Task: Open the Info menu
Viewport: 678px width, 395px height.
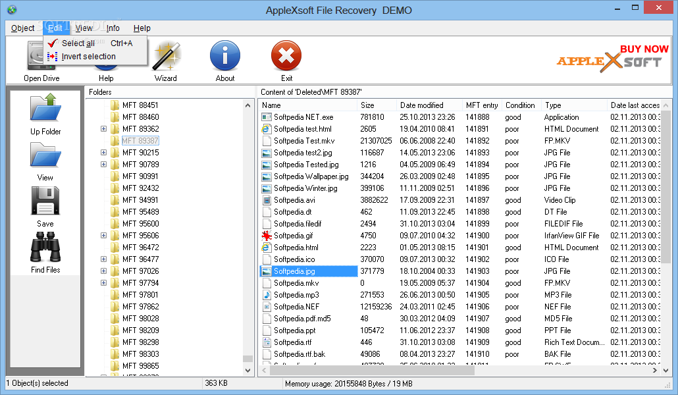Action: (113, 28)
